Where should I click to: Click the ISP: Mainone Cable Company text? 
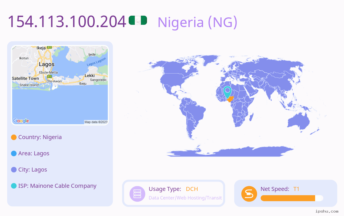[x=57, y=186]
